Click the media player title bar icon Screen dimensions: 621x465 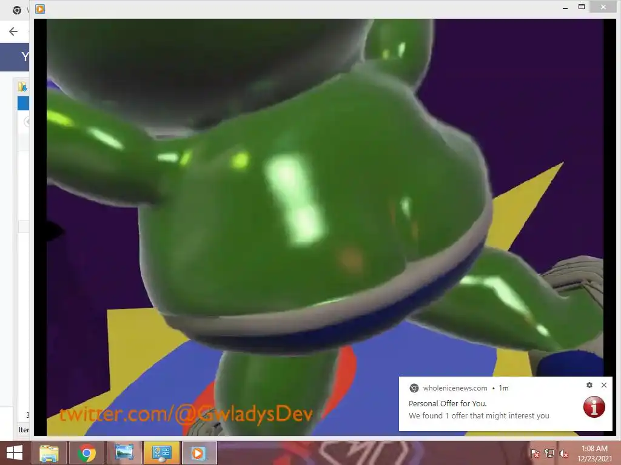[40, 8]
